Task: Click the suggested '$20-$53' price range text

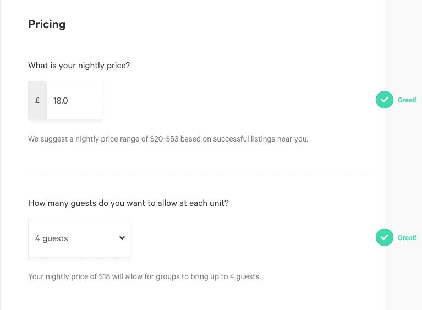Action: [164, 139]
